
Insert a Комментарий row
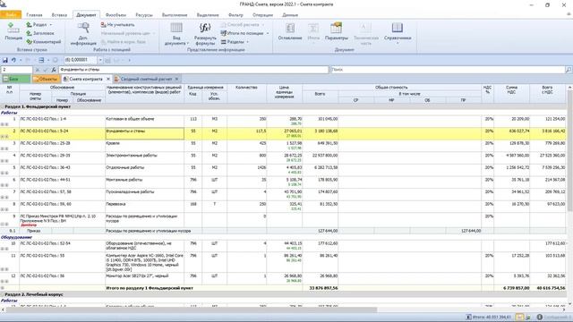(x=44, y=42)
